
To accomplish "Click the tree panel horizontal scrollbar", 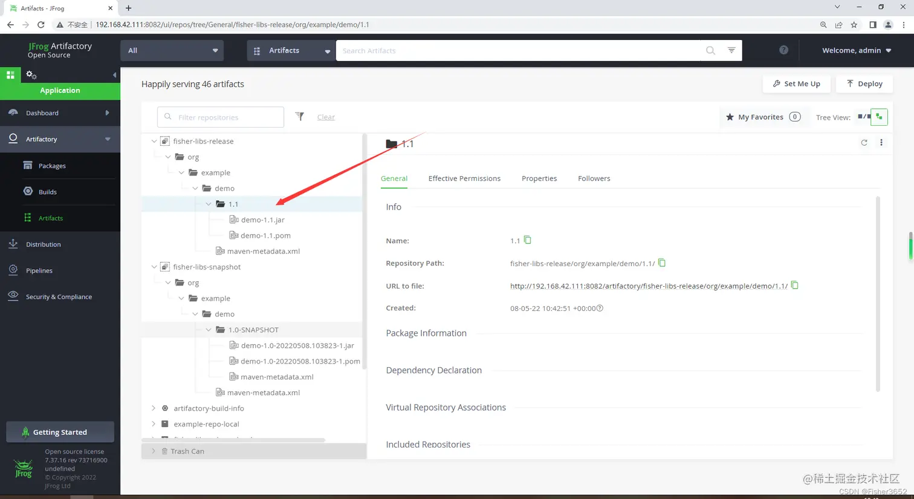I will [233, 440].
